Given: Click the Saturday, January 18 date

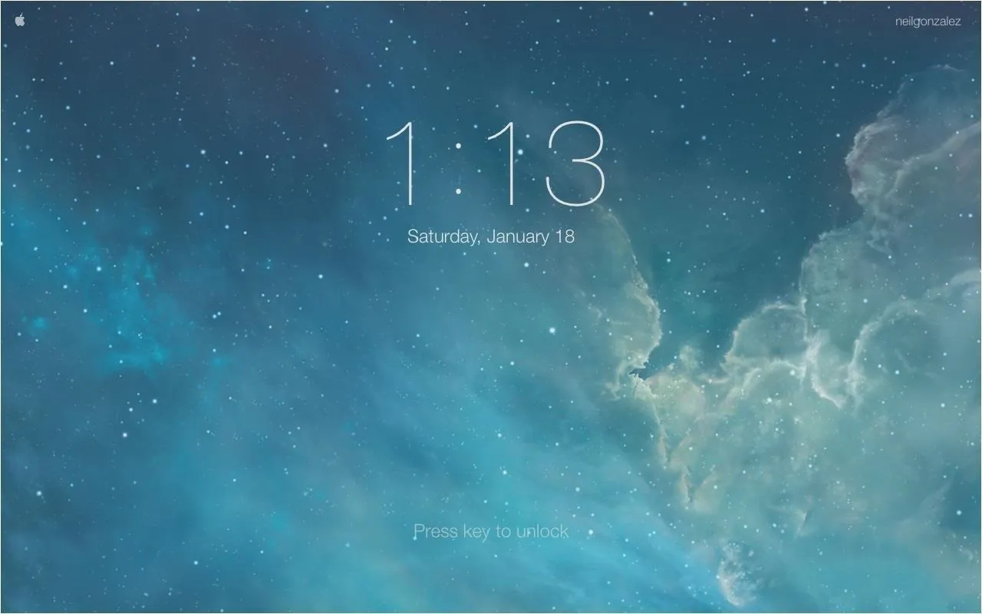Looking at the screenshot, I should (x=491, y=236).
